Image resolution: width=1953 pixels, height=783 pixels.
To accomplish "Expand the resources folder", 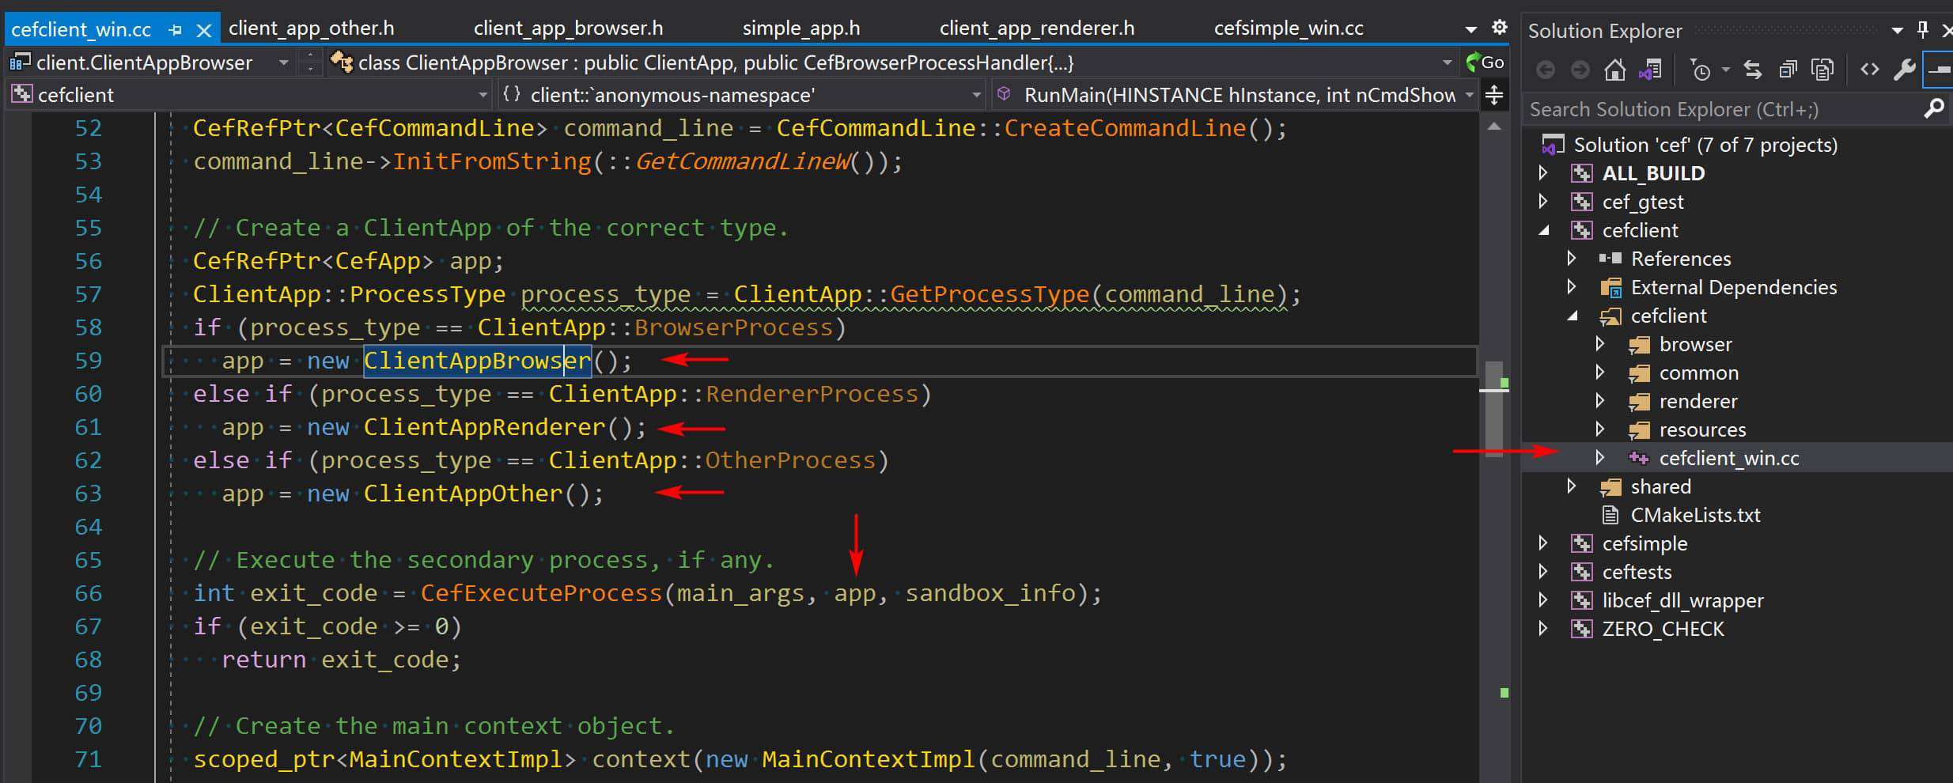I will [x=1600, y=429].
